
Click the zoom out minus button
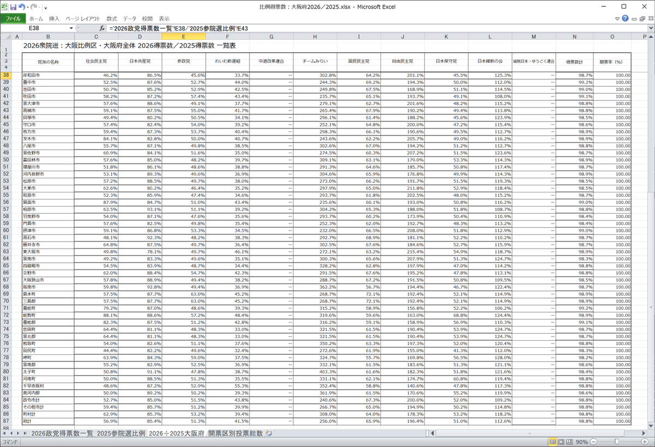[x=593, y=442]
